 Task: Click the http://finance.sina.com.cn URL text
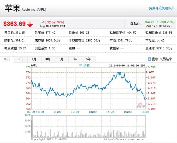point(125,139)
